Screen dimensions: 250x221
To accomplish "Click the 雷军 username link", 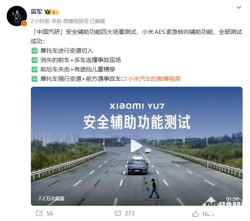I will pos(36,12).
